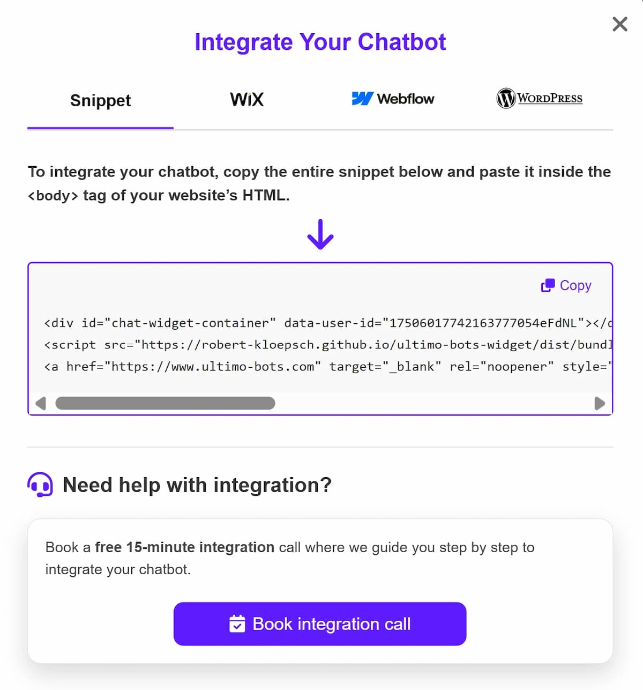The image size is (643, 690).
Task: Click the Need help with integration heading
Action: [197, 484]
